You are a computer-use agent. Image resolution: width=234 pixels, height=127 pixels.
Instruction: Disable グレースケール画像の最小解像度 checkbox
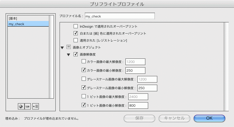[x=84, y=87]
